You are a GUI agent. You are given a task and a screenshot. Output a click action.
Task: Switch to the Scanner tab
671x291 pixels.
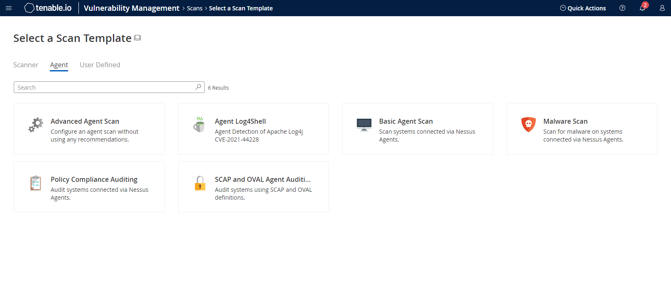(26, 65)
